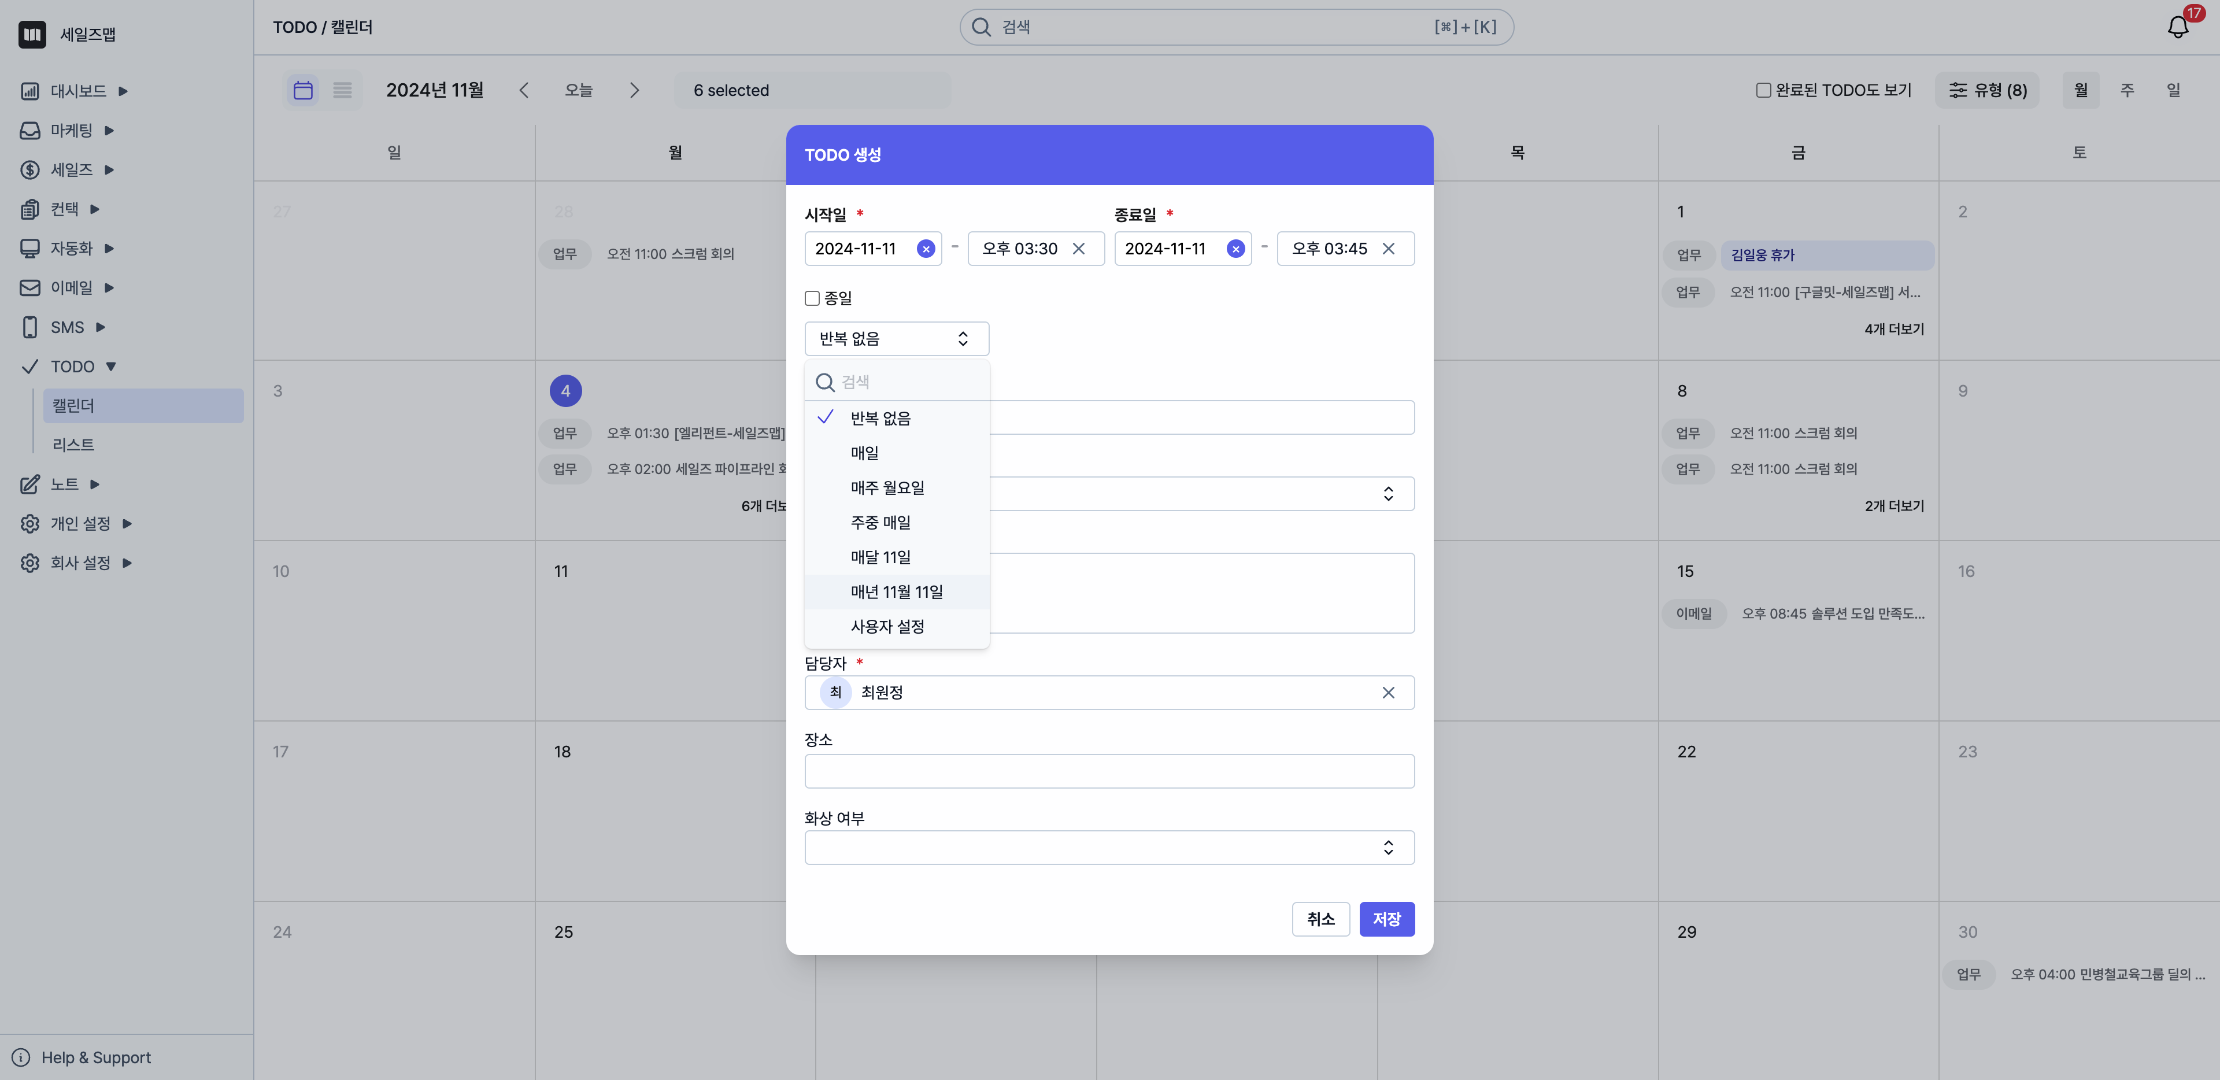
Task: Select 사용자 설정 repeat option
Action: (896, 627)
